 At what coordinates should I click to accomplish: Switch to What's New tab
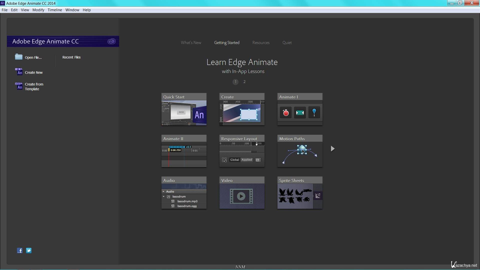(x=191, y=43)
